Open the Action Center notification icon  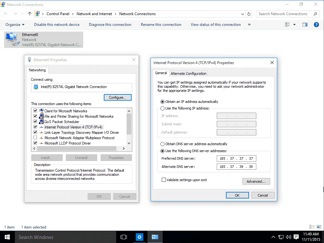[296, 237]
